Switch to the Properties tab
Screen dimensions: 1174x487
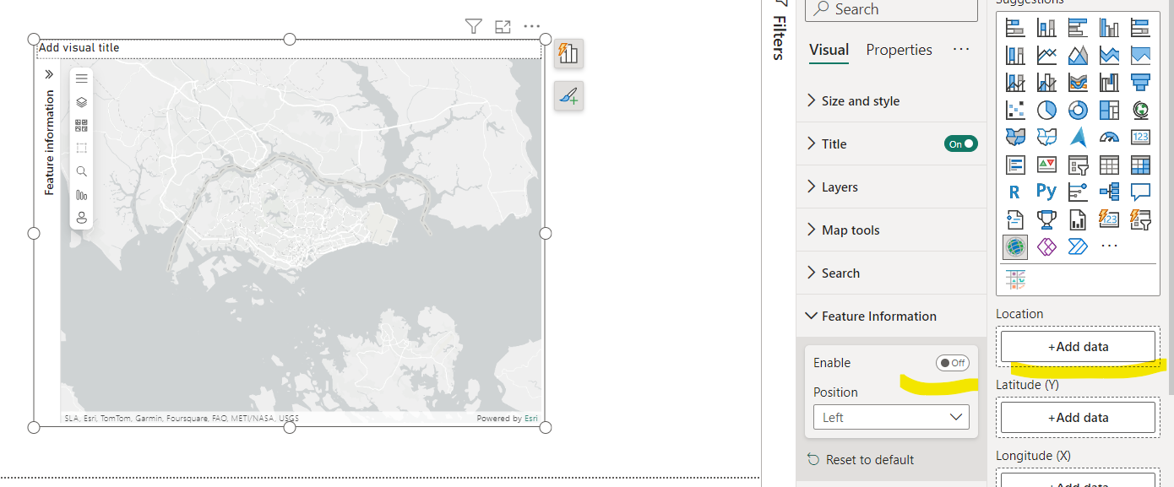(x=899, y=50)
